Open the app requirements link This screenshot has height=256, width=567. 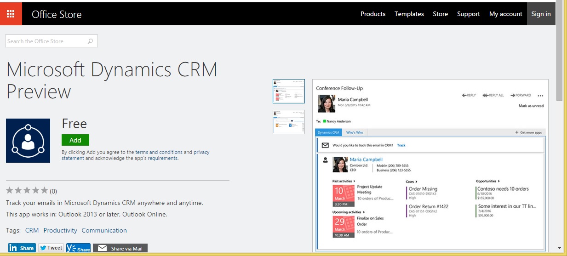tap(162, 158)
